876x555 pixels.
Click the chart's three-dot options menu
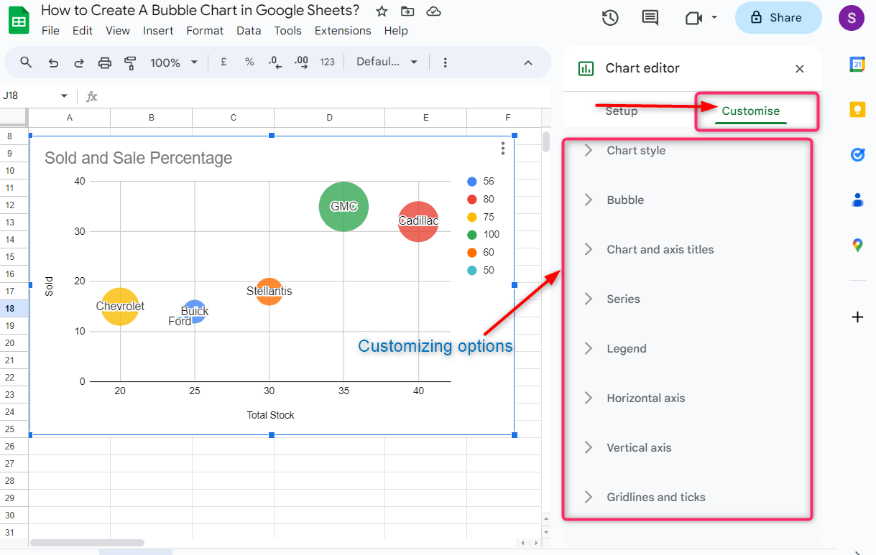(x=503, y=148)
